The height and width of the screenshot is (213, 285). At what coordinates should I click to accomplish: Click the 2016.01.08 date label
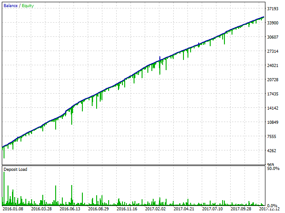[x=13, y=209]
